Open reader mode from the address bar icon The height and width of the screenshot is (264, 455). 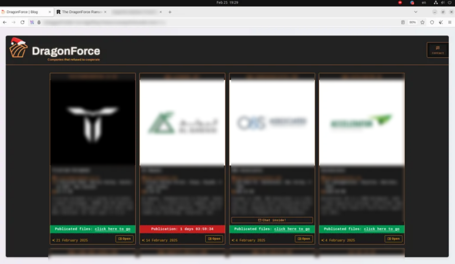(x=403, y=22)
